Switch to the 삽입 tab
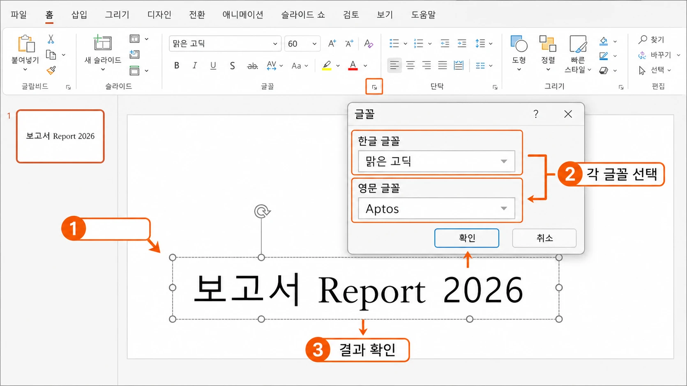Image resolution: width=687 pixels, height=386 pixels. (79, 15)
